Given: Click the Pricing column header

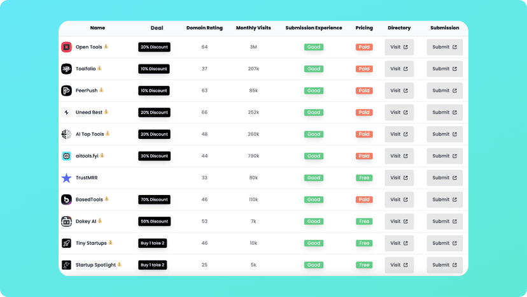Looking at the screenshot, I should 364,28.
